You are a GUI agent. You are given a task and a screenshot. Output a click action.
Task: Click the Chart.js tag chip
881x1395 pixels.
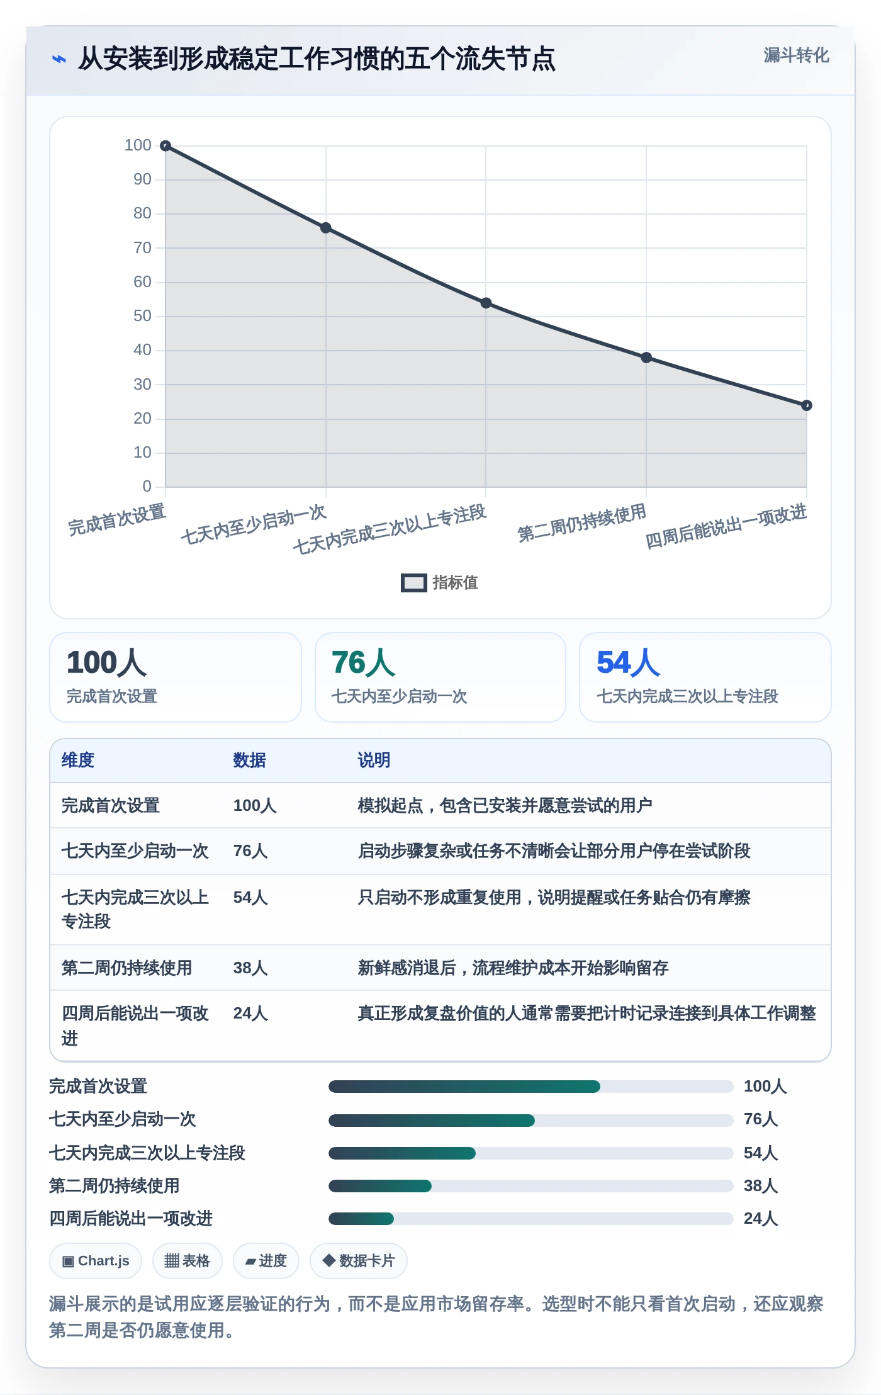96,1261
